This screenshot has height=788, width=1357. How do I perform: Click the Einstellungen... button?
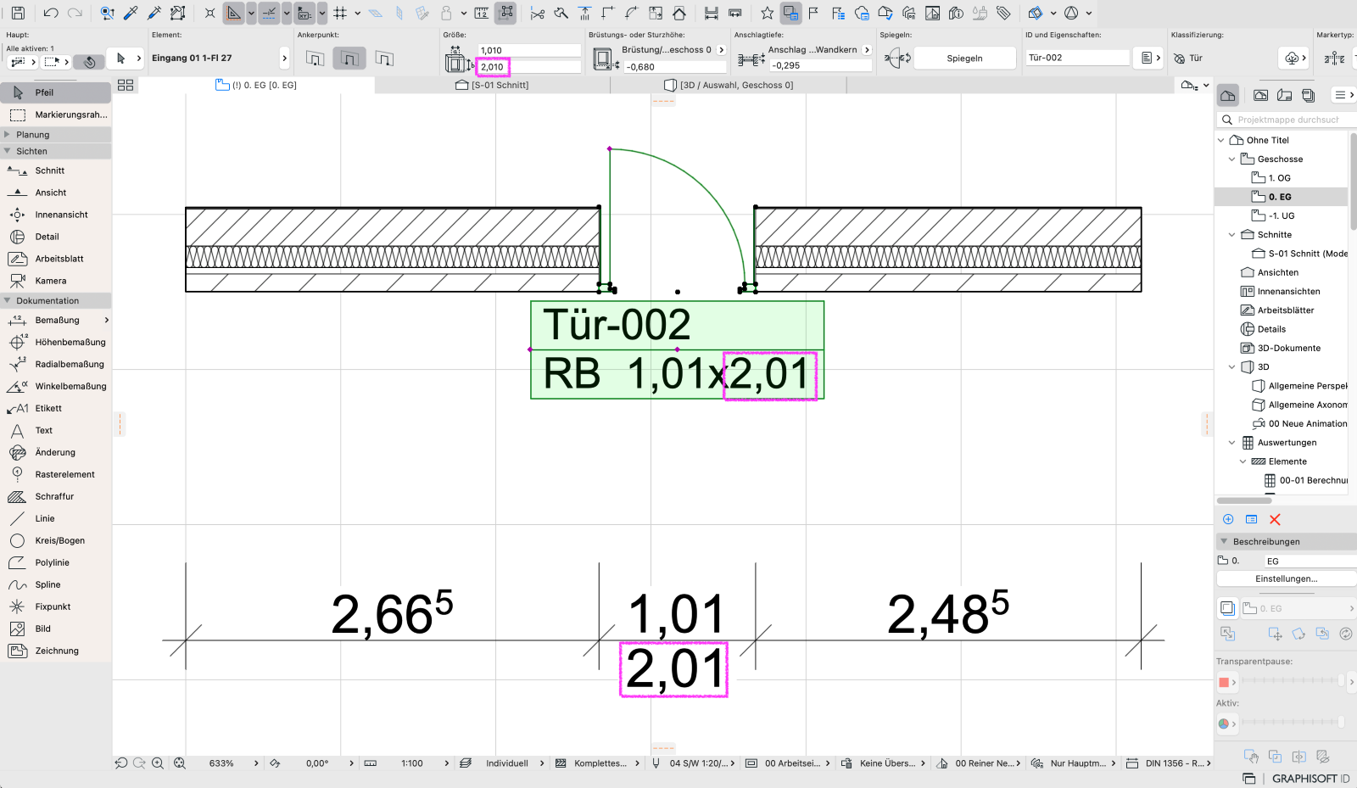click(1286, 578)
